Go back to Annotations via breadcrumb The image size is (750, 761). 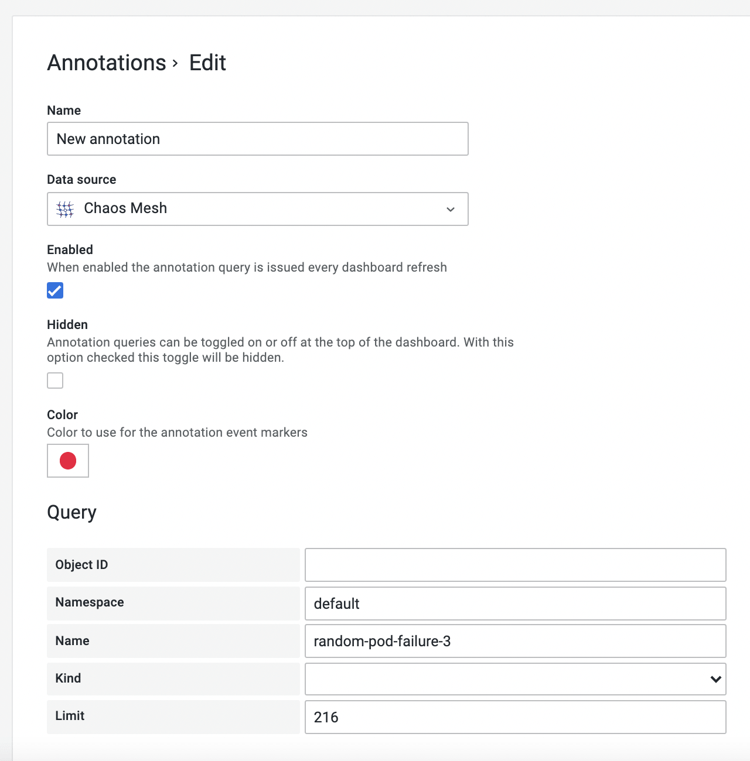click(x=107, y=63)
